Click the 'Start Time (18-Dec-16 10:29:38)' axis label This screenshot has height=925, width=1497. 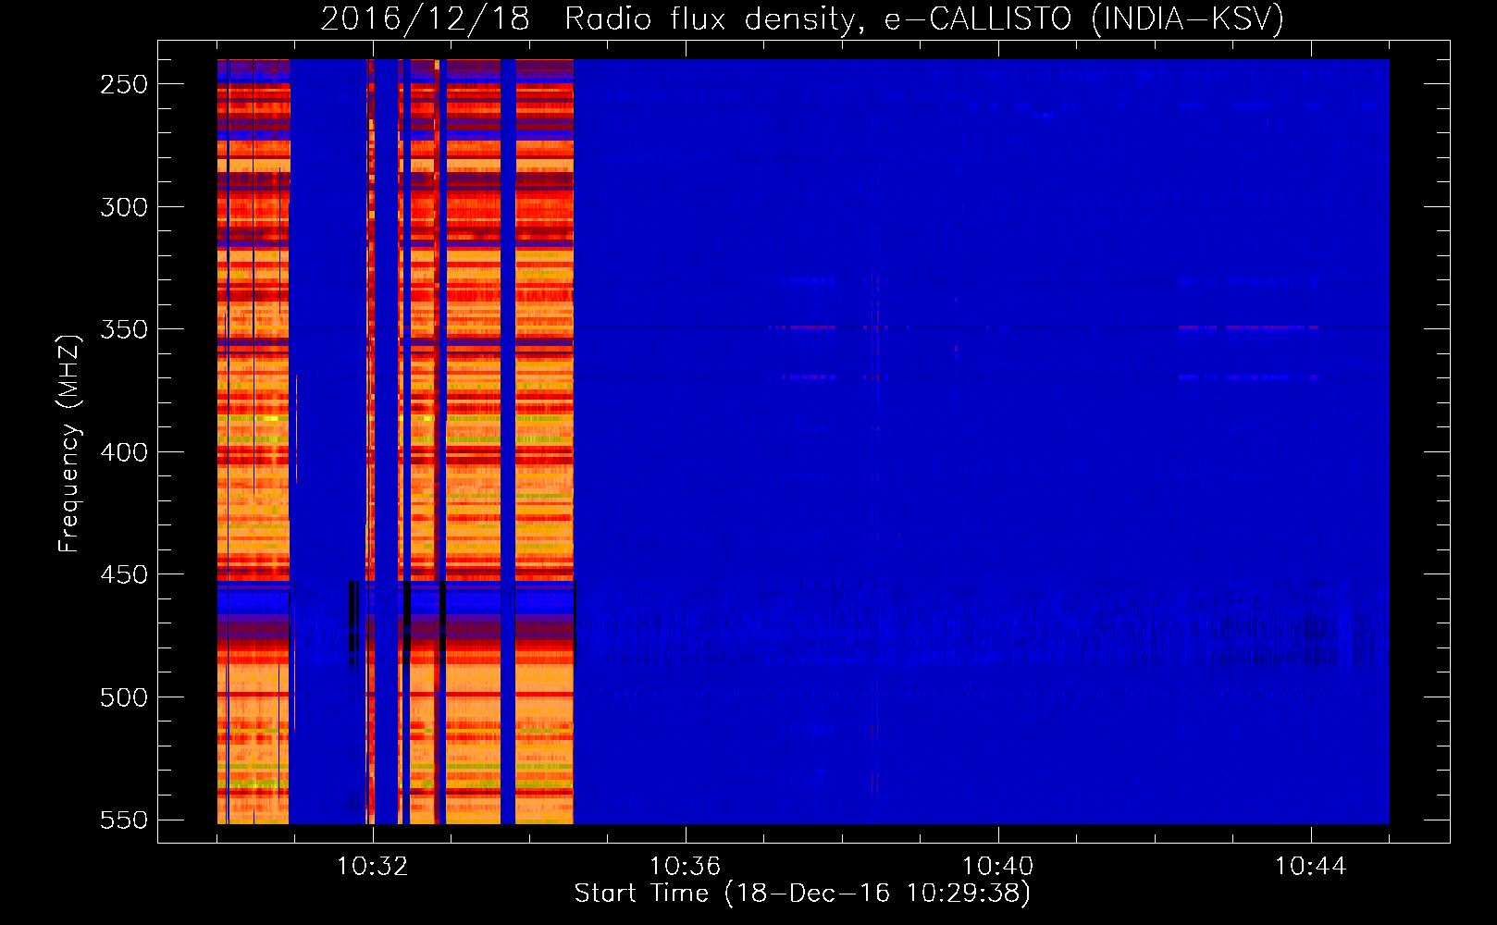pos(802,894)
